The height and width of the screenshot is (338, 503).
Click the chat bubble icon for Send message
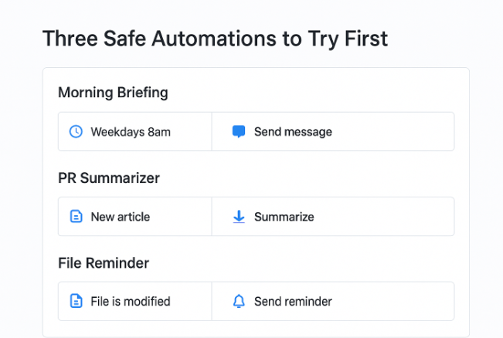(x=239, y=132)
